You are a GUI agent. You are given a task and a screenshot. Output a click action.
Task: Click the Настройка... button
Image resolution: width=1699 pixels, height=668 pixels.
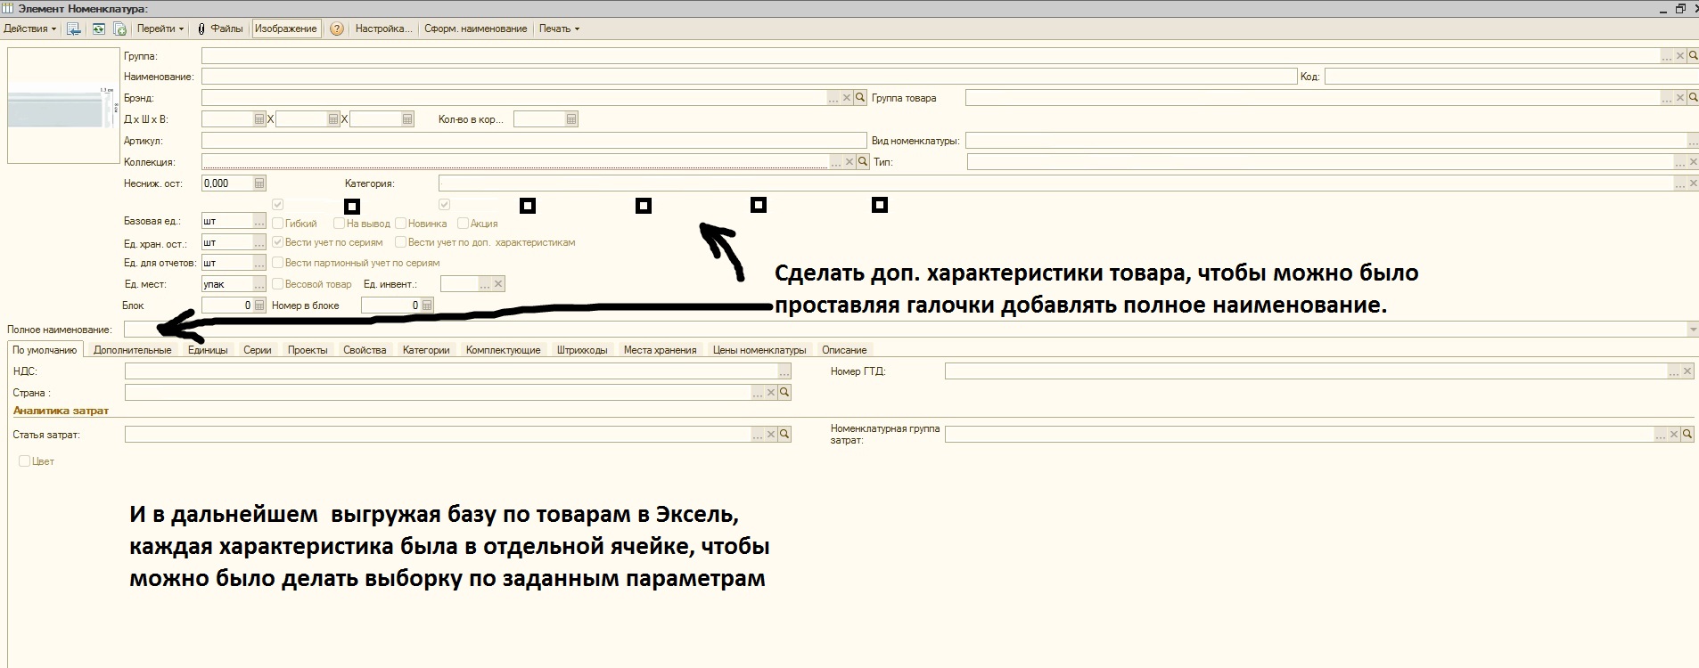[383, 29]
